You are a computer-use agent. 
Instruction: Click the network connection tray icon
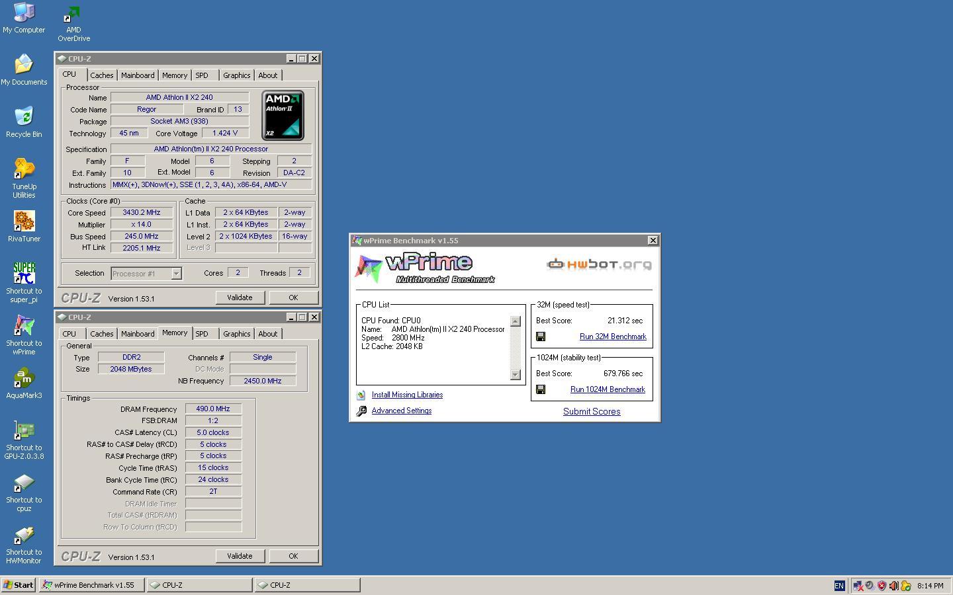click(858, 586)
